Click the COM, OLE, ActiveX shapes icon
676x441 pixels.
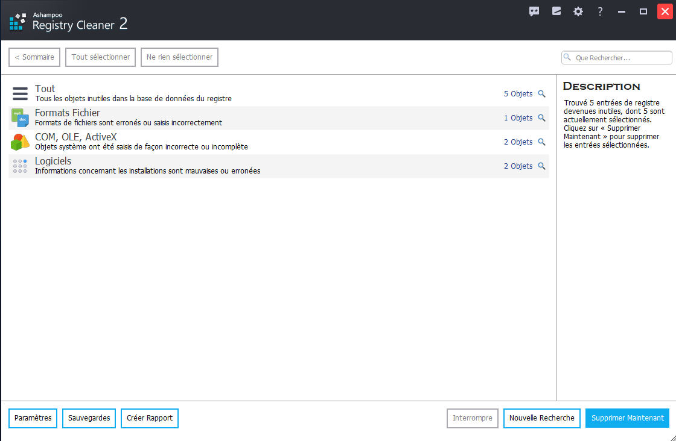20,142
